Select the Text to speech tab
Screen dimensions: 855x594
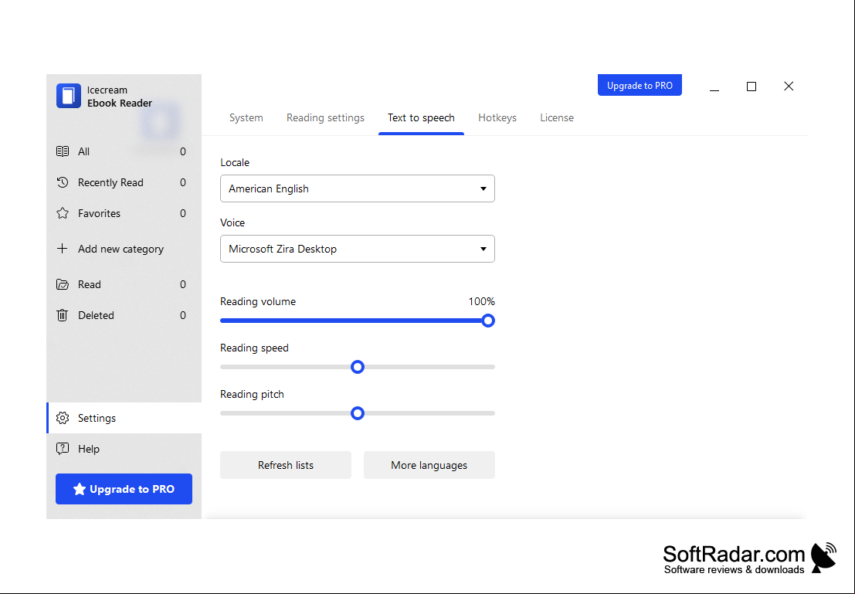click(x=421, y=118)
